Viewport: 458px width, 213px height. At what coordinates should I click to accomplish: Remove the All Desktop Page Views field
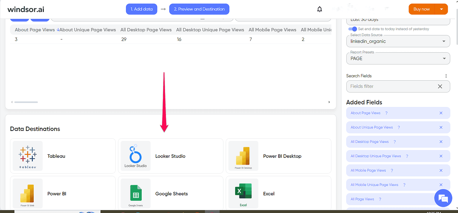[441, 142]
